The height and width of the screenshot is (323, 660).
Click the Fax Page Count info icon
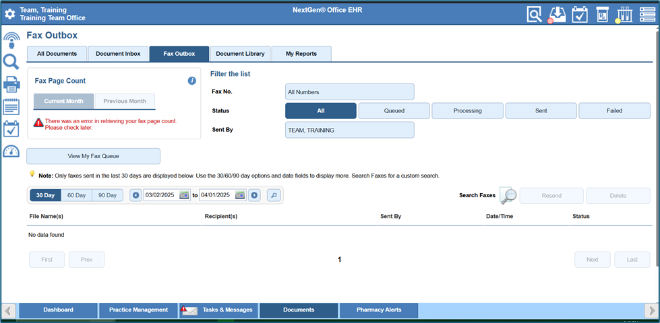(x=192, y=81)
